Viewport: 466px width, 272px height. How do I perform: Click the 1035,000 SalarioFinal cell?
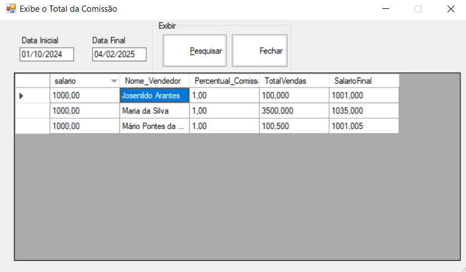pyautogui.click(x=363, y=111)
